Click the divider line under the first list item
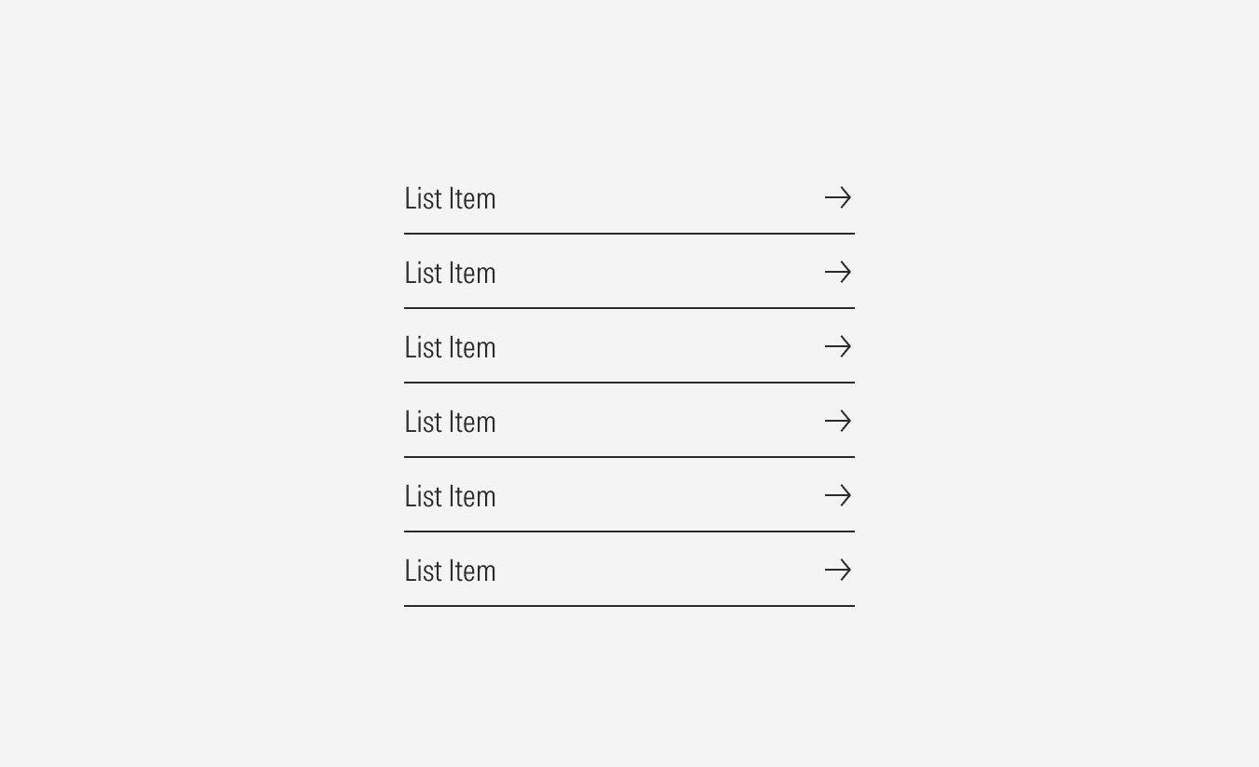This screenshot has height=767, width=1259. 629,231
